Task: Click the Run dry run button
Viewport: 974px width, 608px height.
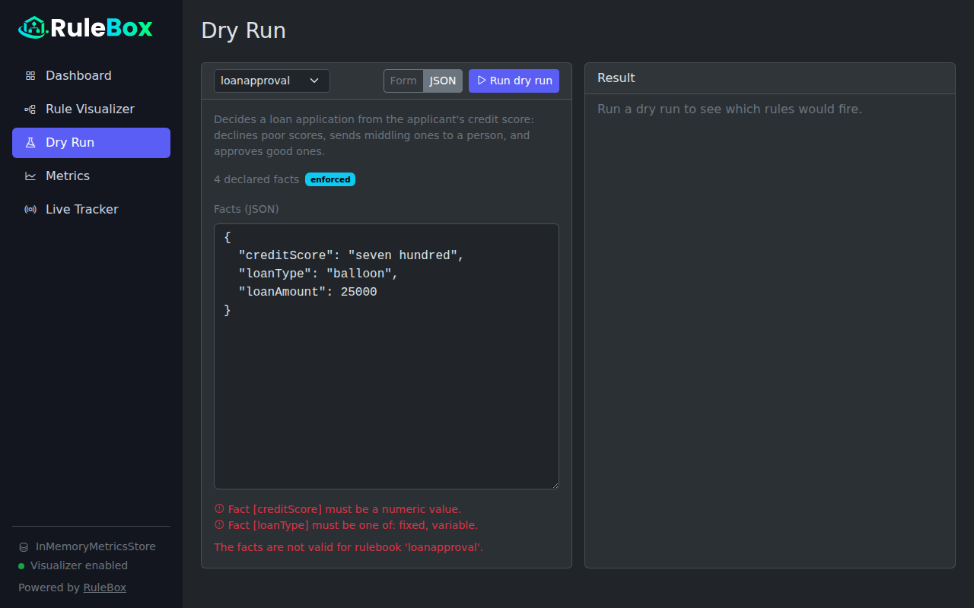Action: 514,81
